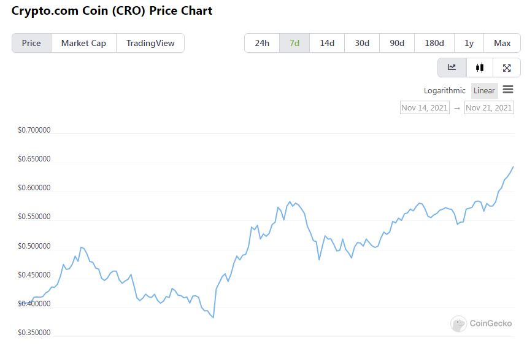The width and height of the screenshot is (527, 348).
Task: Show 1y price range
Action: click(469, 43)
